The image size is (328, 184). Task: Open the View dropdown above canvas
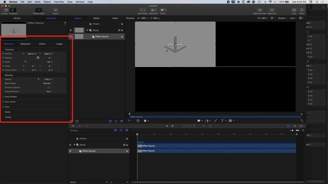(293, 18)
